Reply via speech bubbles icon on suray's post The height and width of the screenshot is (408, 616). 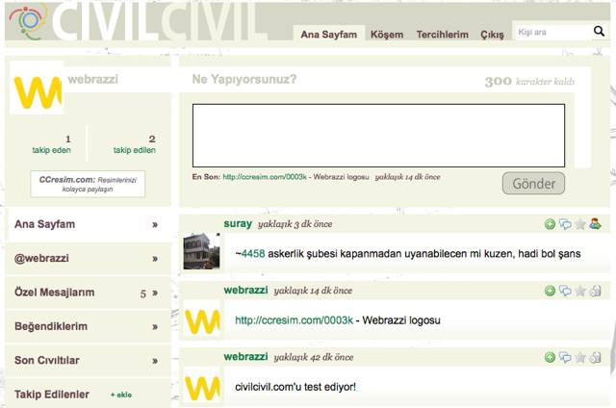(565, 224)
